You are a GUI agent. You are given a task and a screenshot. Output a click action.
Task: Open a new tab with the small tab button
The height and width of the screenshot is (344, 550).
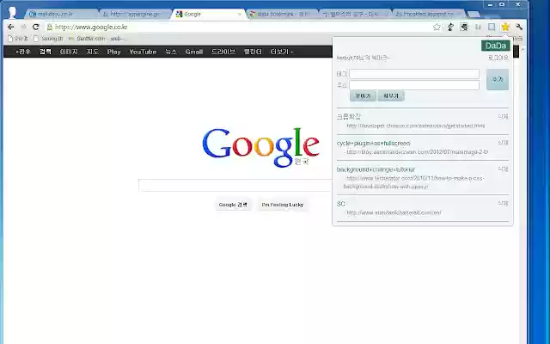tap(474, 15)
